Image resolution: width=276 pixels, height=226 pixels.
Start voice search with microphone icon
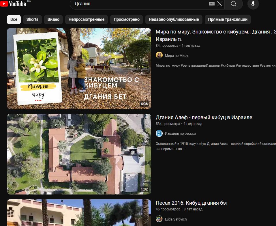pos(253,4)
